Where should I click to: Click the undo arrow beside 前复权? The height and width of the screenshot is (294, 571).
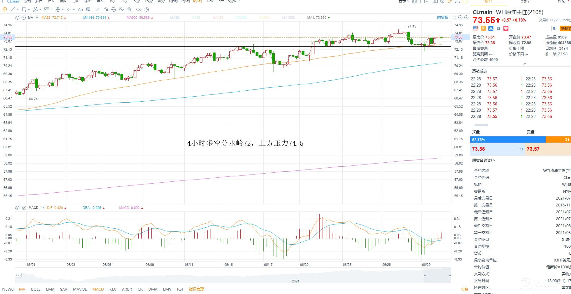coord(454,18)
